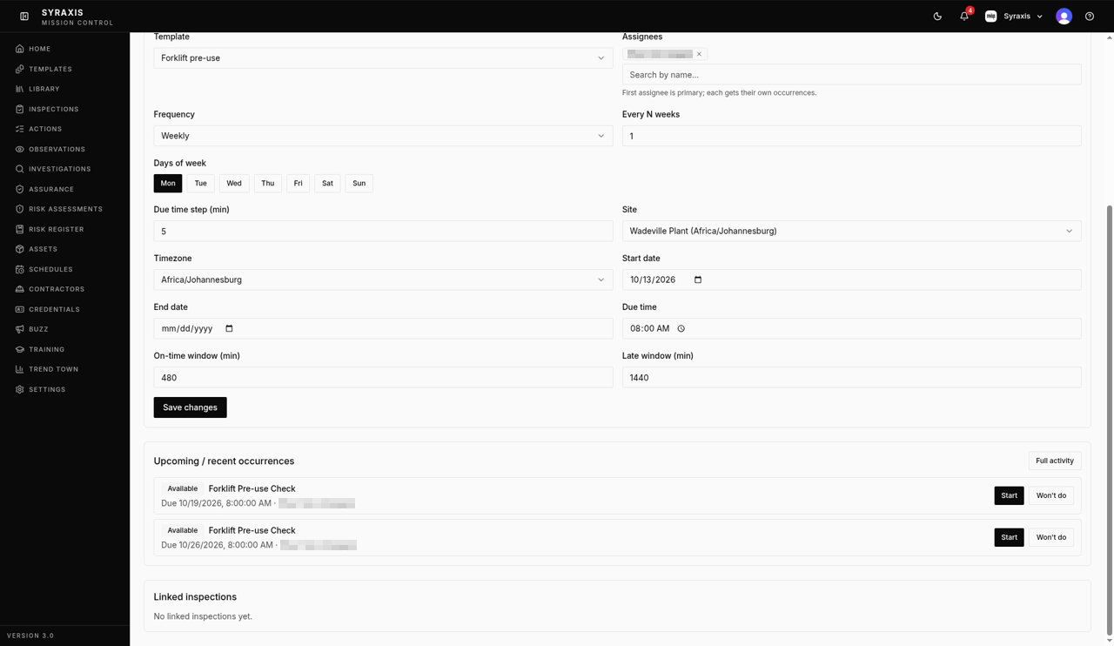Screen dimensions: 1114x646
Task: Start the occurrence due 10/19/2026
Action: click(1009, 495)
